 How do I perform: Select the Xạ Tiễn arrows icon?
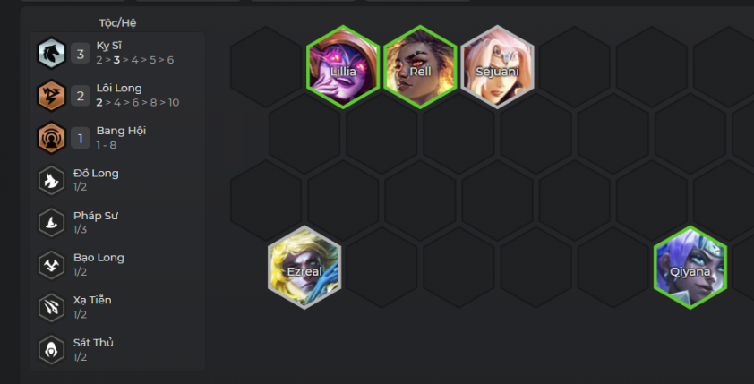pyautogui.click(x=51, y=308)
